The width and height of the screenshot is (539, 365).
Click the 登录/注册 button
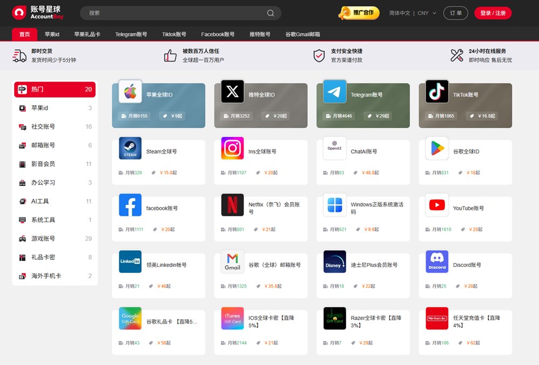pos(493,13)
